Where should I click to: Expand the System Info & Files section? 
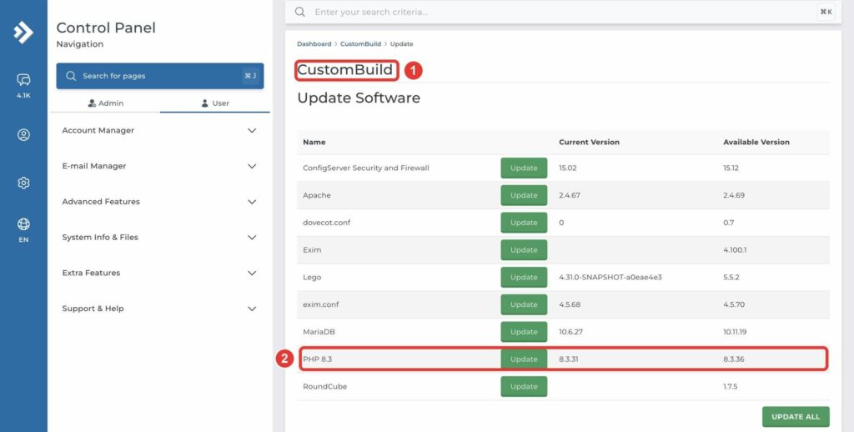point(159,238)
